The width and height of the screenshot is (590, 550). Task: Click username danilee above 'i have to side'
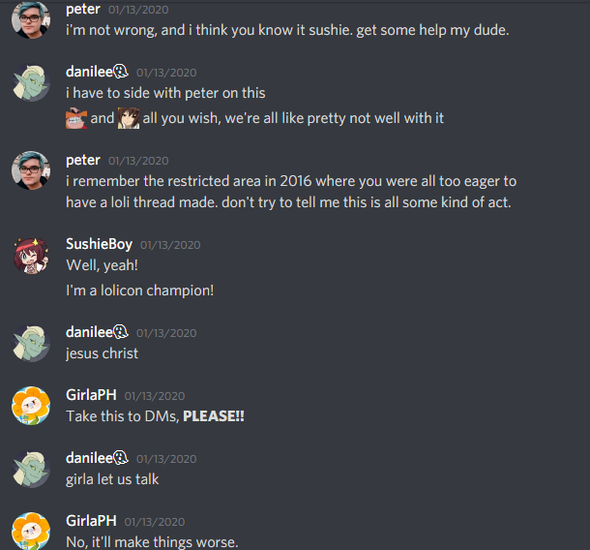[x=89, y=72]
